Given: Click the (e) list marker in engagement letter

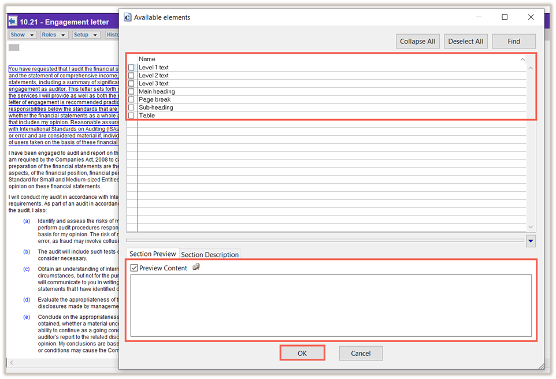Looking at the screenshot, I should (x=27, y=317).
